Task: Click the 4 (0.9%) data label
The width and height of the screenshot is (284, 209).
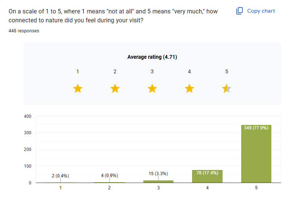Action: (109, 175)
